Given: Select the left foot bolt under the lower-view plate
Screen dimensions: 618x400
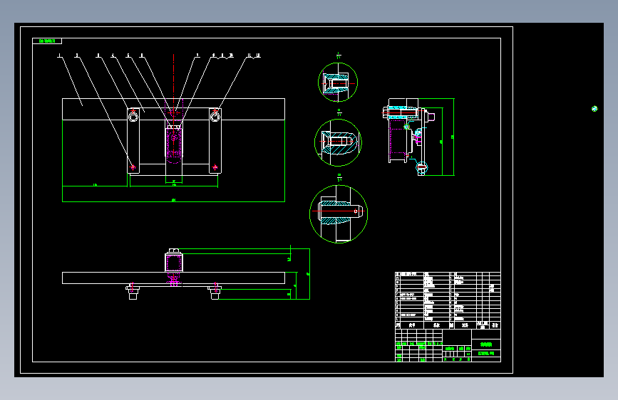Looking at the screenshot, I should pos(133,292).
